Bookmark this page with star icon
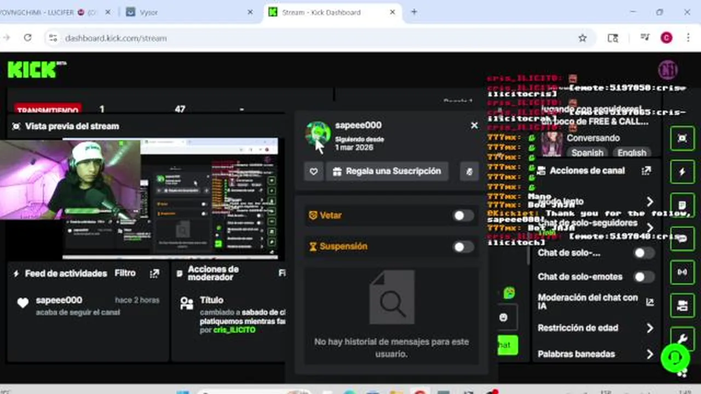 [x=582, y=38]
